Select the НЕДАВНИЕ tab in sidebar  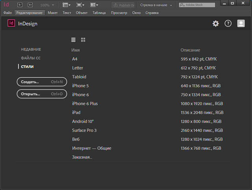pos(31,49)
